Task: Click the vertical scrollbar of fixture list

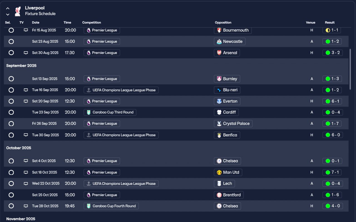Action: pyautogui.click(x=350, y=69)
